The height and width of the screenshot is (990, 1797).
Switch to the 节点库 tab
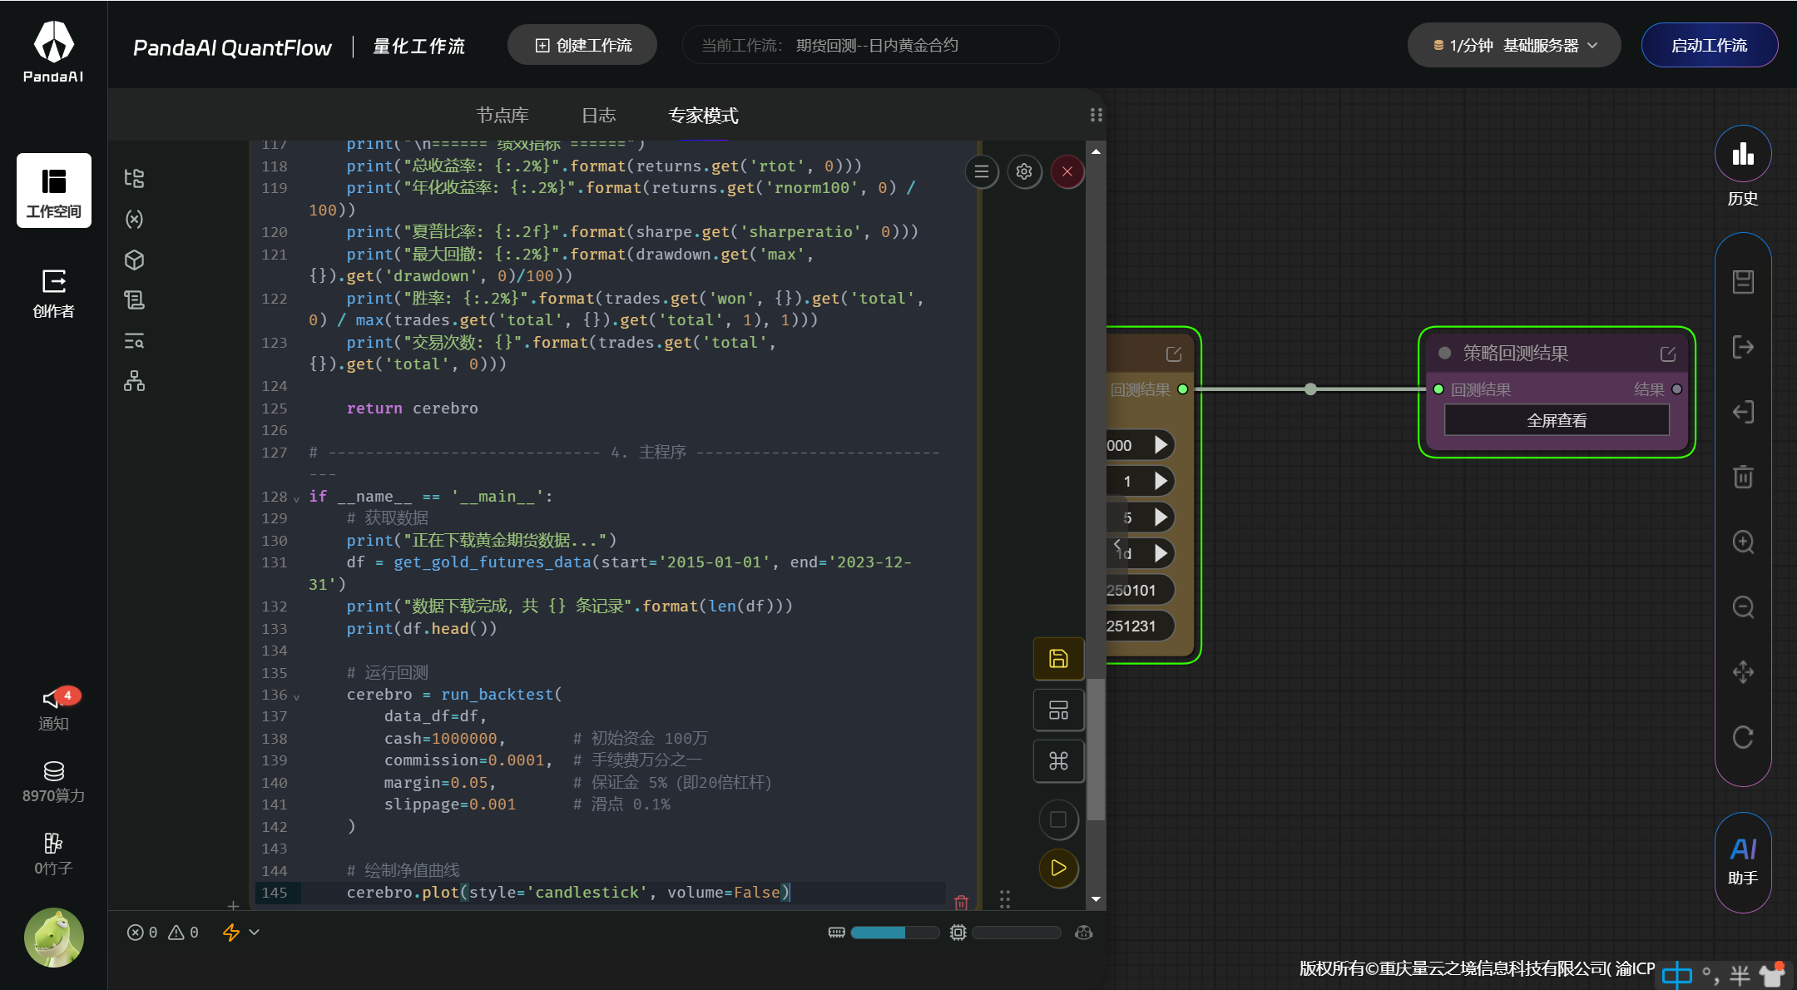click(x=502, y=116)
